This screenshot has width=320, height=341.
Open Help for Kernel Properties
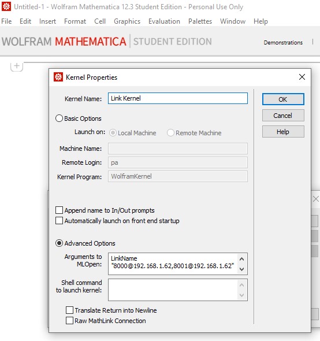[x=283, y=132]
